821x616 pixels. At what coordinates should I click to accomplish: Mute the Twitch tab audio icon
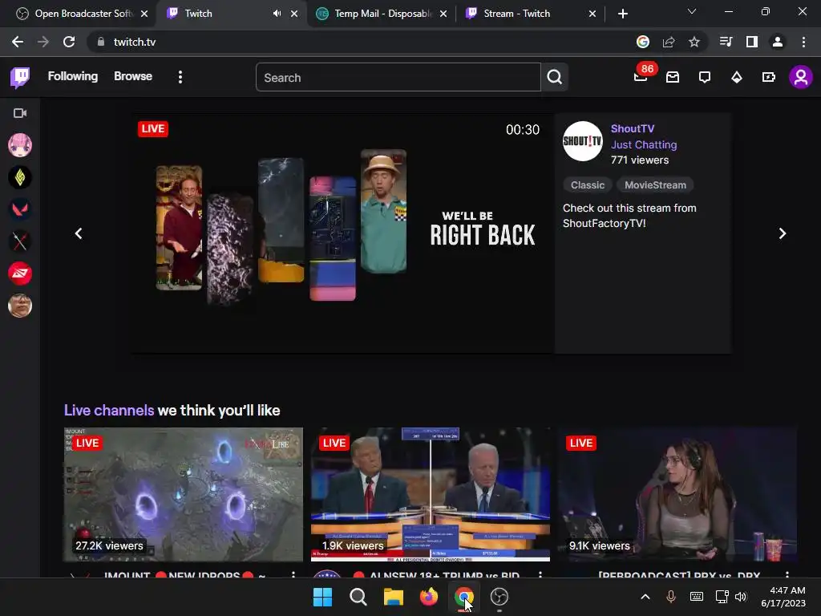[277, 14]
